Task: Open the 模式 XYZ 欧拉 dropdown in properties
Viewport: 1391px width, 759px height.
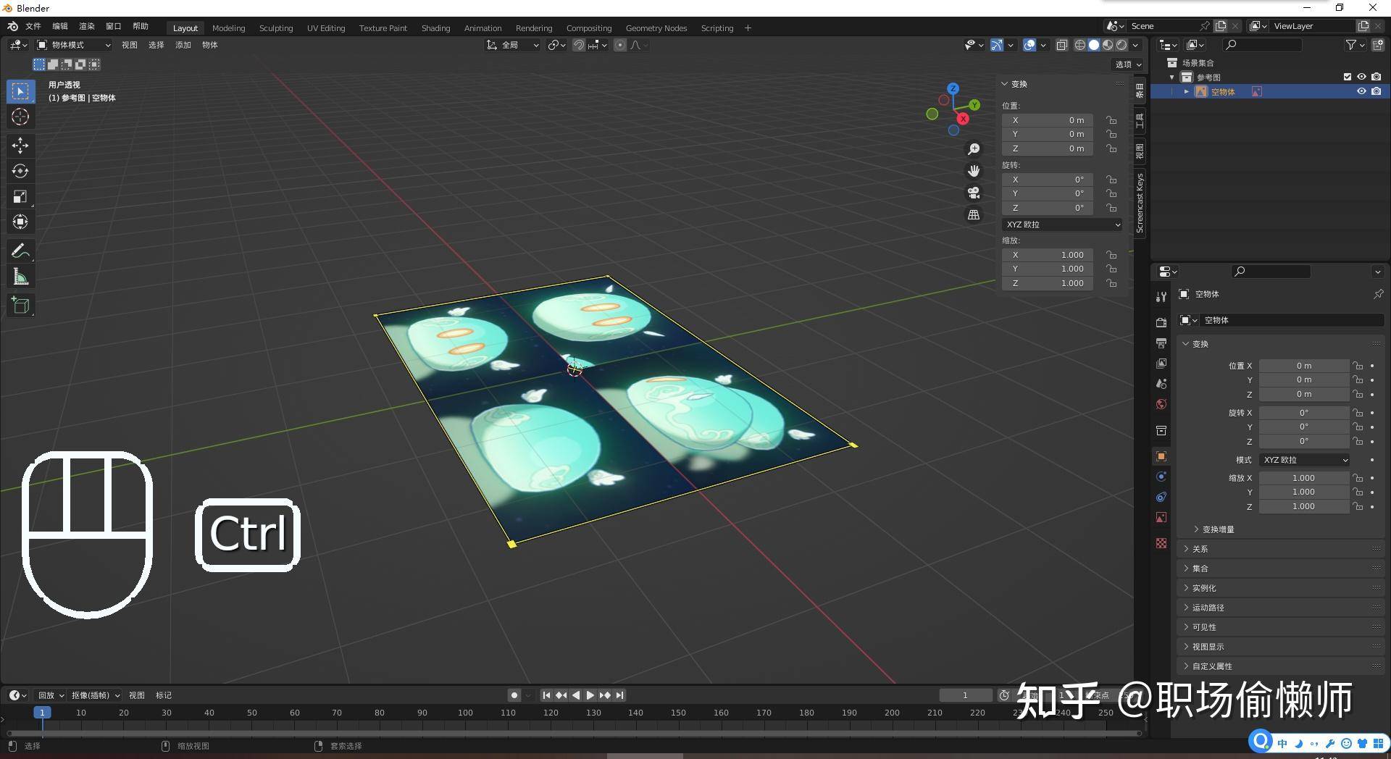Action: 1305,460
